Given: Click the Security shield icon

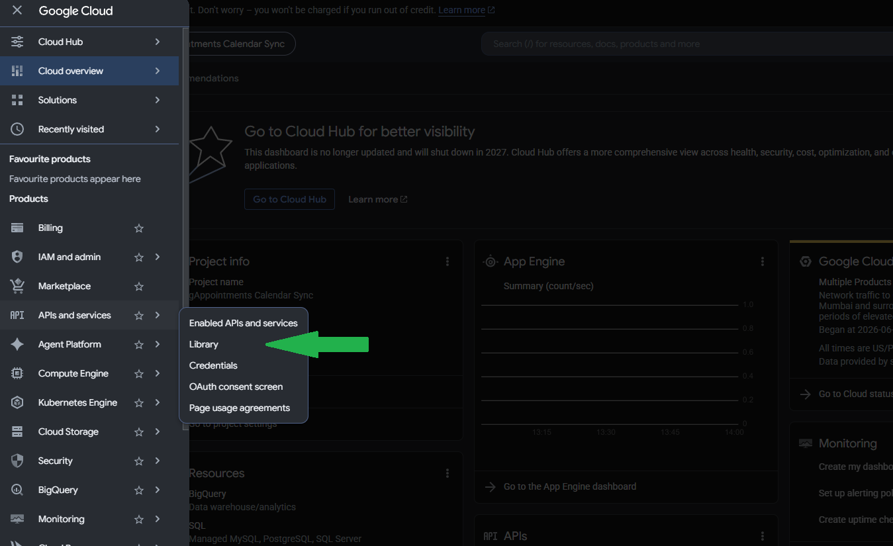Looking at the screenshot, I should click(17, 461).
